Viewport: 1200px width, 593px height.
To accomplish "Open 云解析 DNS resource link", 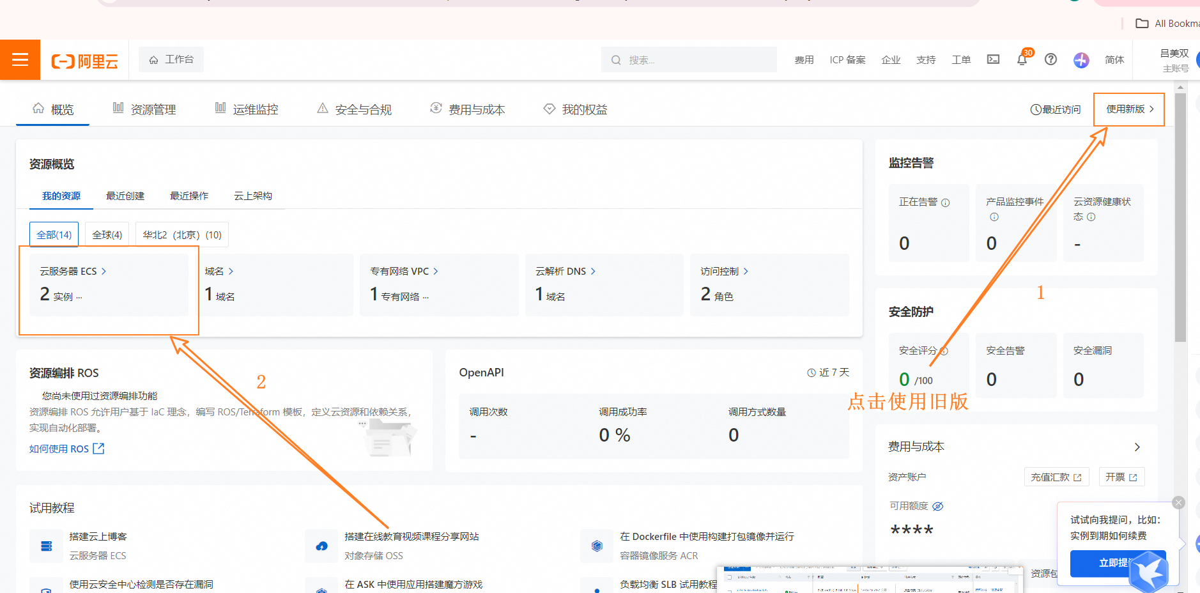I will click(x=565, y=271).
